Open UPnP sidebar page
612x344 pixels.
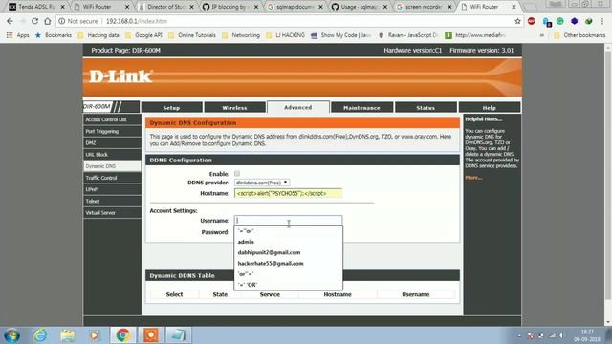click(x=112, y=189)
